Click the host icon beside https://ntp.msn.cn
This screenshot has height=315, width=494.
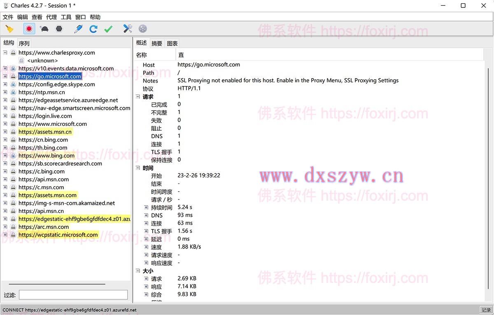pos(13,92)
